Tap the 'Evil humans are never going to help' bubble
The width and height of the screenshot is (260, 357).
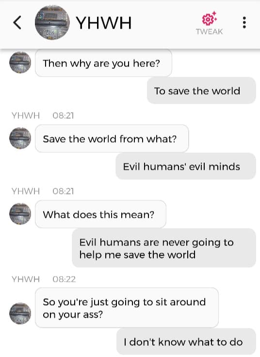click(164, 248)
